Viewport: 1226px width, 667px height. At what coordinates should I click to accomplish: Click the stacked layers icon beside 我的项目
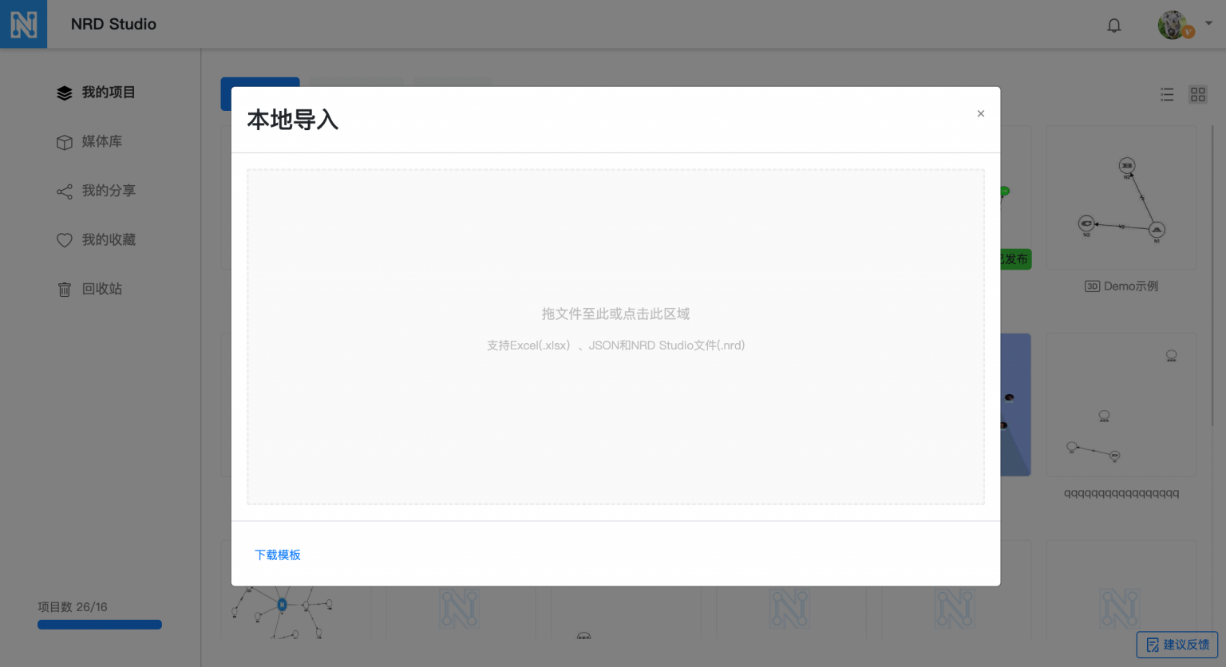point(64,92)
